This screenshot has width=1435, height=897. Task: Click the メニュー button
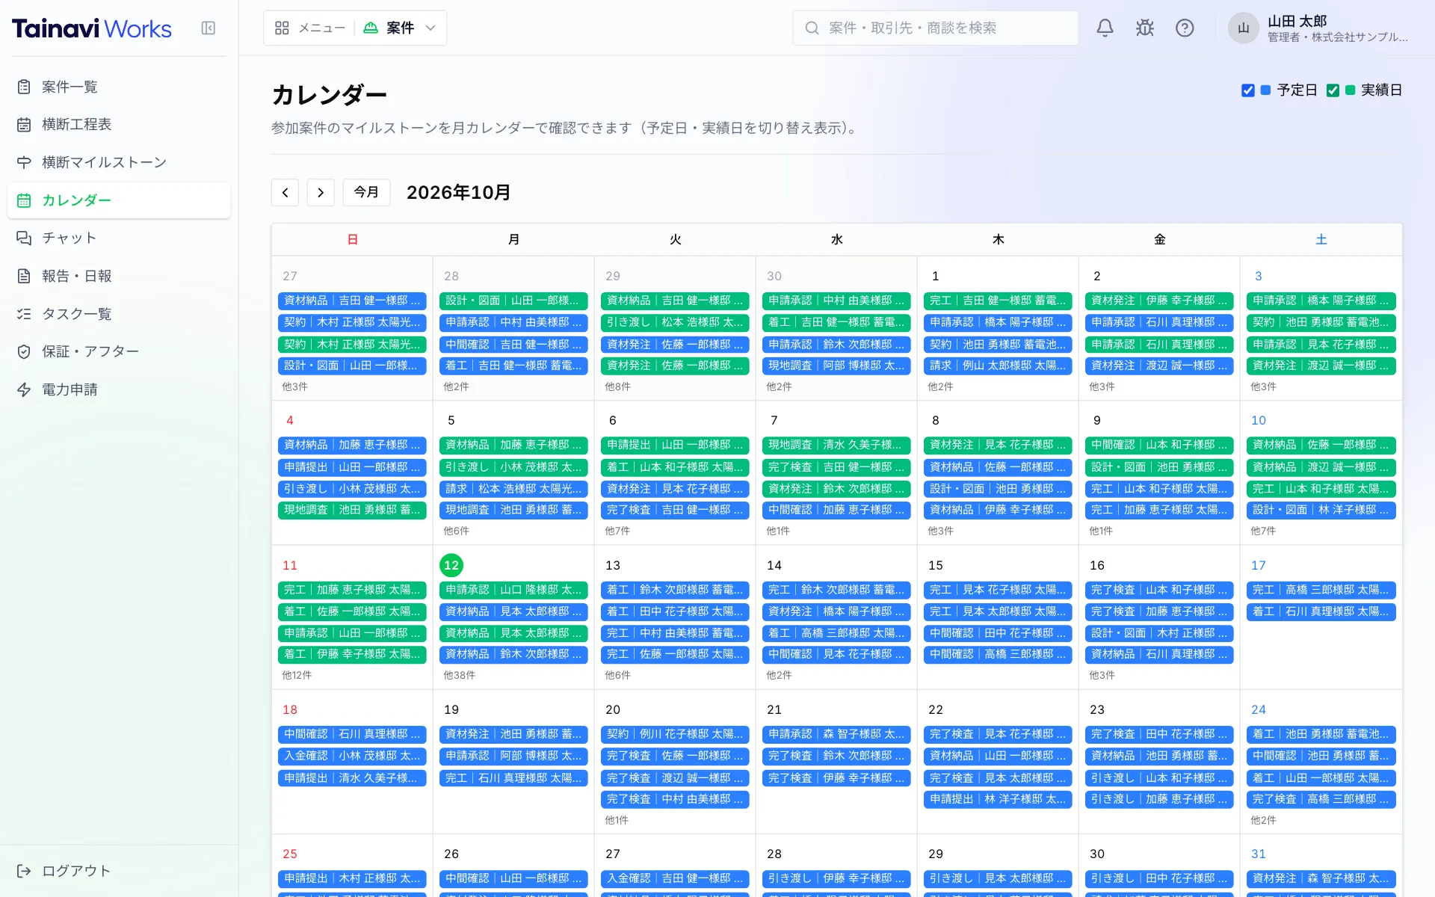point(309,28)
